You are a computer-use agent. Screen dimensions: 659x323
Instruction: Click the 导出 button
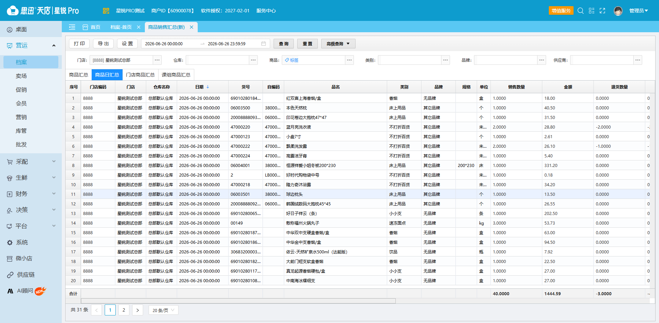[x=103, y=44]
